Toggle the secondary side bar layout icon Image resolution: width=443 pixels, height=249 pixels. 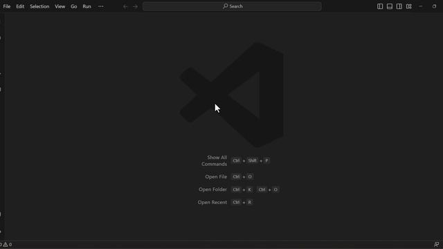(x=399, y=6)
